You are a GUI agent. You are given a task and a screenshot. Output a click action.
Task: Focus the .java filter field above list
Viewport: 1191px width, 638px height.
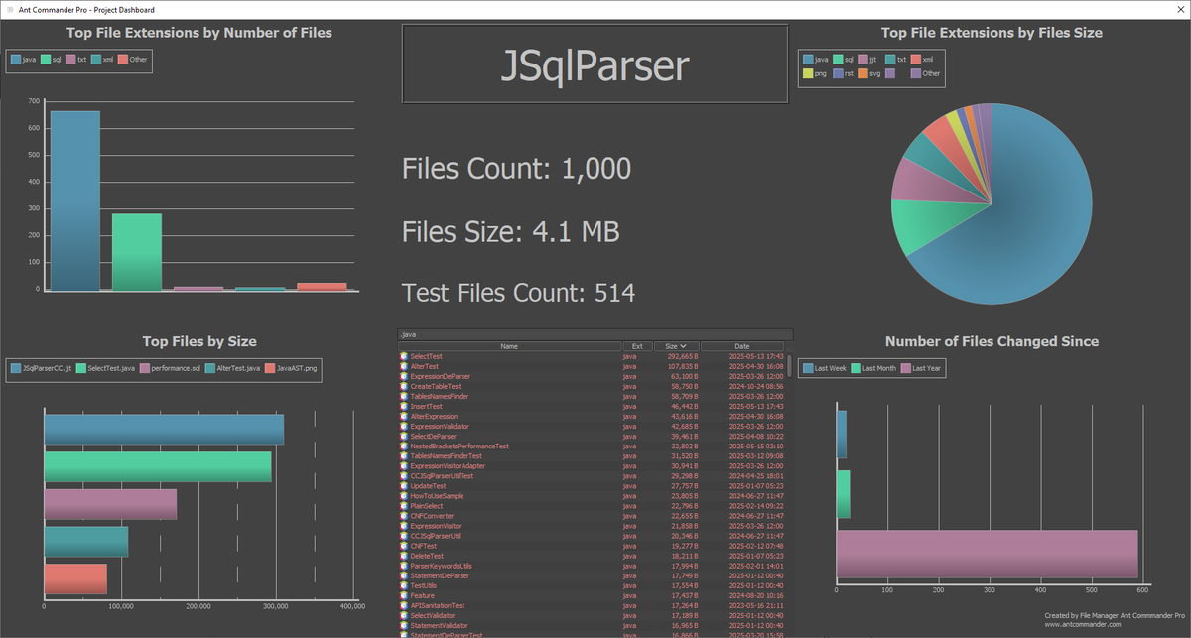click(595, 334)
